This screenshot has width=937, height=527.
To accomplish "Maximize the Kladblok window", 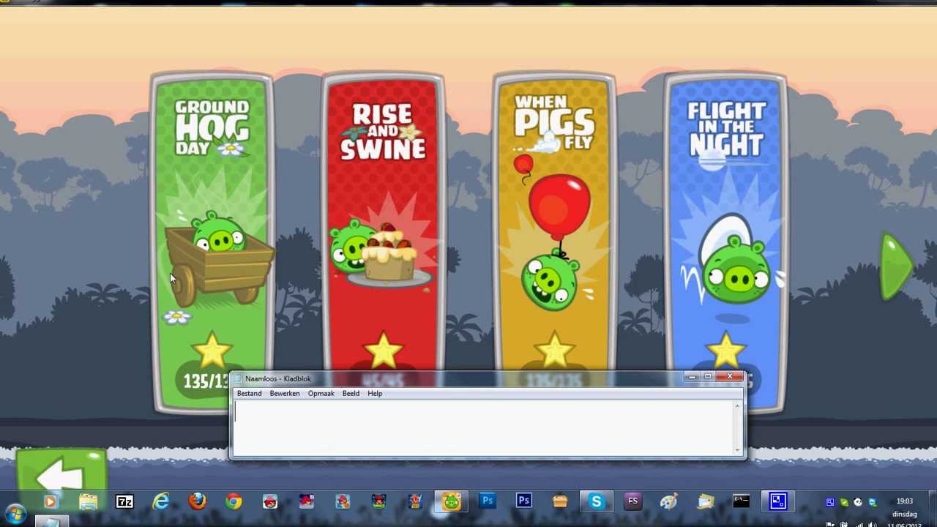I will [708, 377].
